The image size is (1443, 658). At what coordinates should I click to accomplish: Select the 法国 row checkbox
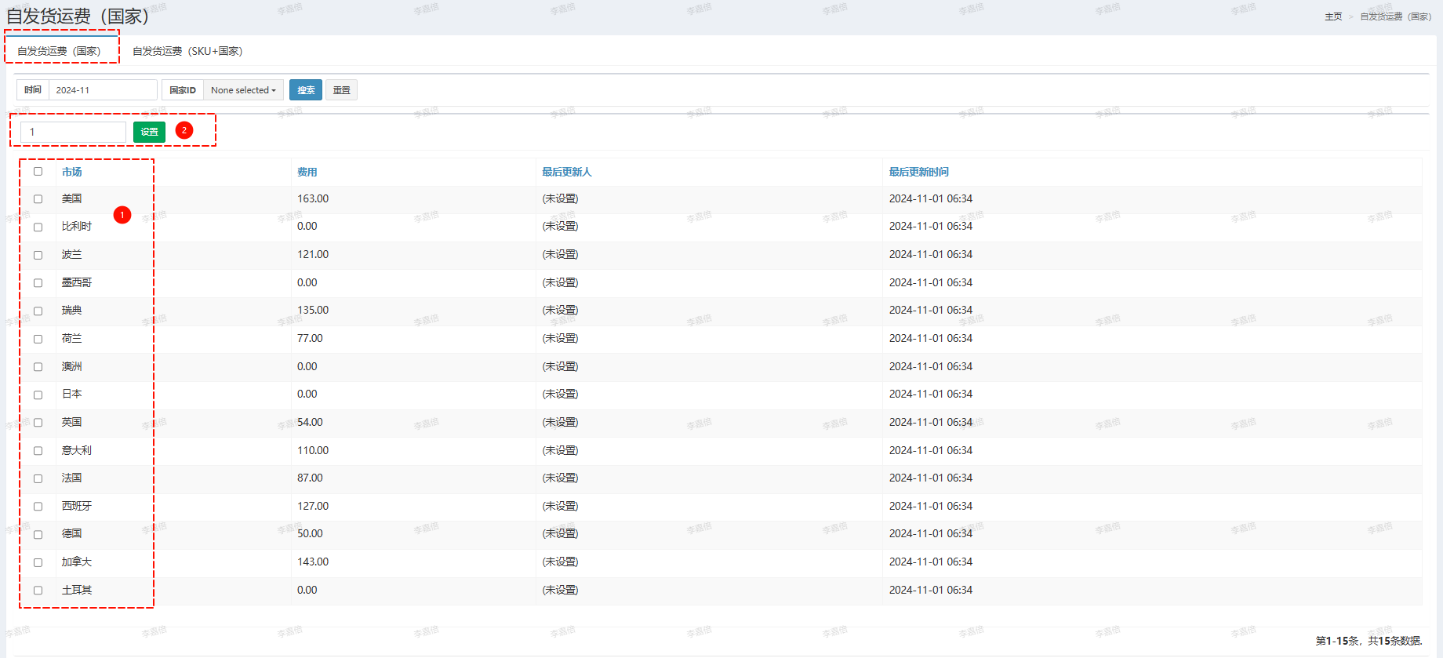tap(38, 478)
